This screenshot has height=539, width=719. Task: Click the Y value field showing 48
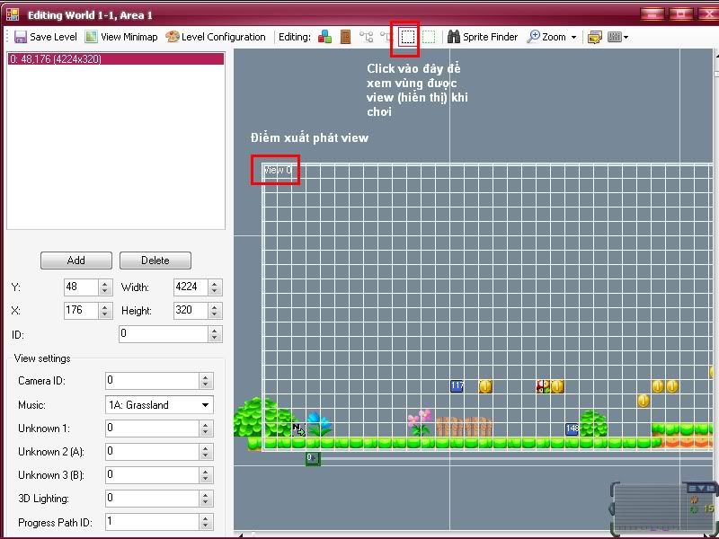tap(81, 287)
